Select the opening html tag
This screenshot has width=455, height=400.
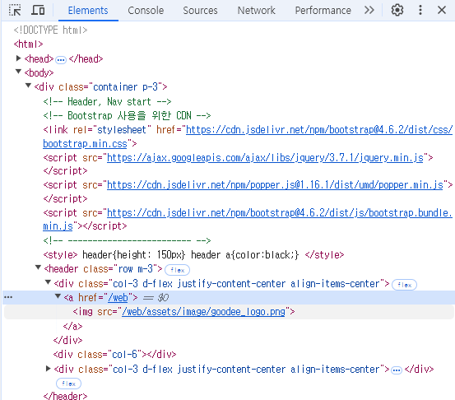click(28, 44)
